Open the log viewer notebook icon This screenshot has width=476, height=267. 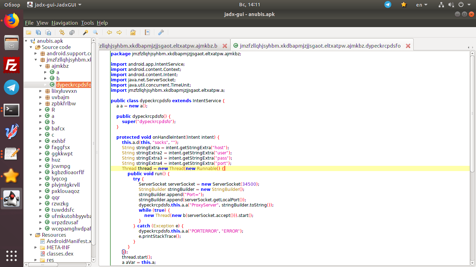pyautogui.click(x=147, y=32)
